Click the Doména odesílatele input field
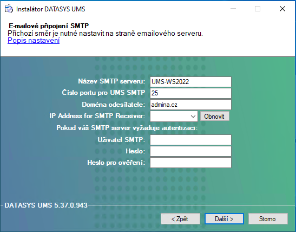The image size is (296, 232). click(190, 105)
